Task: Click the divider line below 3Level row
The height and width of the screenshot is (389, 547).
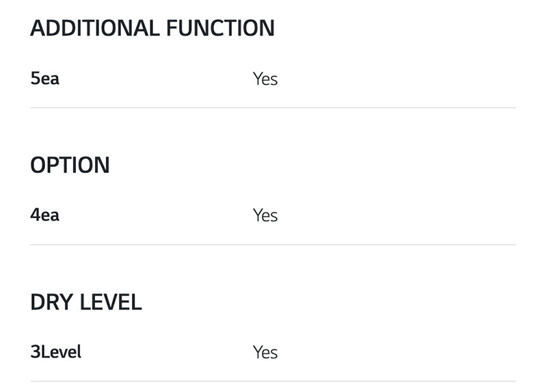Action: pyautogui.click(x=273, y=381)
